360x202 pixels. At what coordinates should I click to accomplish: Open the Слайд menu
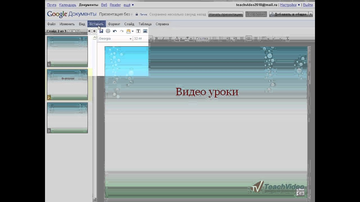pyautogui.click(x=129, y=24)
